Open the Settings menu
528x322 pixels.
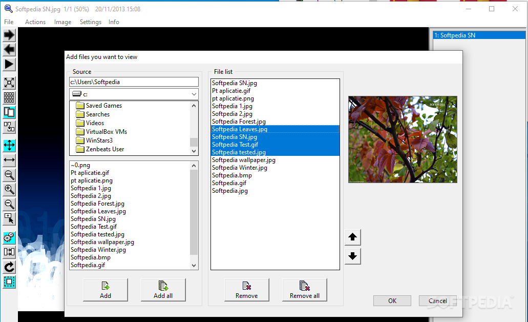pyautogui.click(x=91, y=22)
